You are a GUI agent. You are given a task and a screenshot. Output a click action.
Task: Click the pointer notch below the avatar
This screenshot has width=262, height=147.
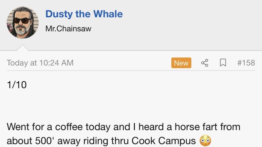23,48
